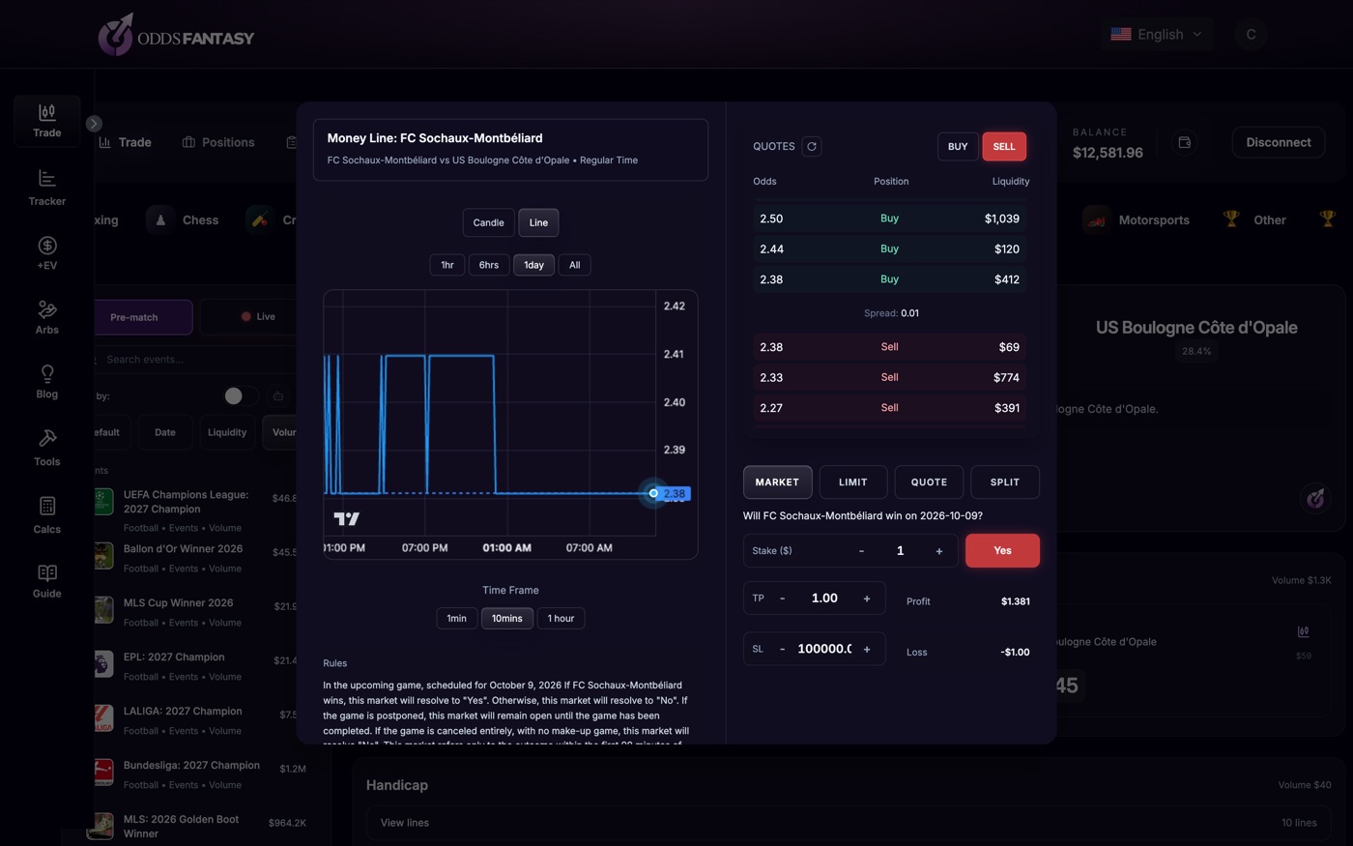The height and width of the screenshot is (846, 1353).
Task: Set time frame to 1 hour
Action: pos(561,619)
